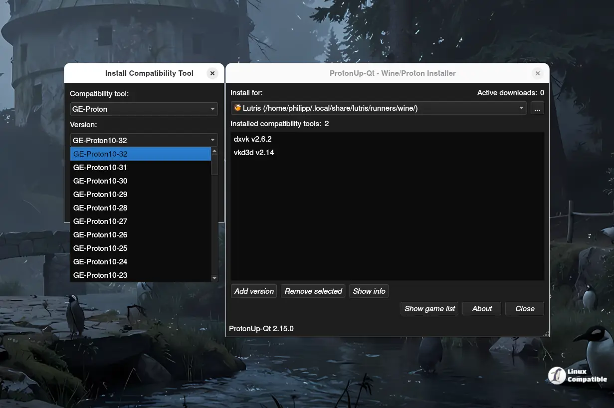Open the Install for launcher dropdown
Image resolution: width=614 pixels, height=408 pixels.
tap(378, 108)
